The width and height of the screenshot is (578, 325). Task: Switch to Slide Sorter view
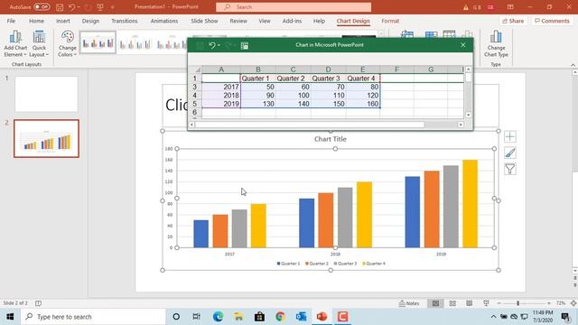pyautogui.click(x=452, y=303)
